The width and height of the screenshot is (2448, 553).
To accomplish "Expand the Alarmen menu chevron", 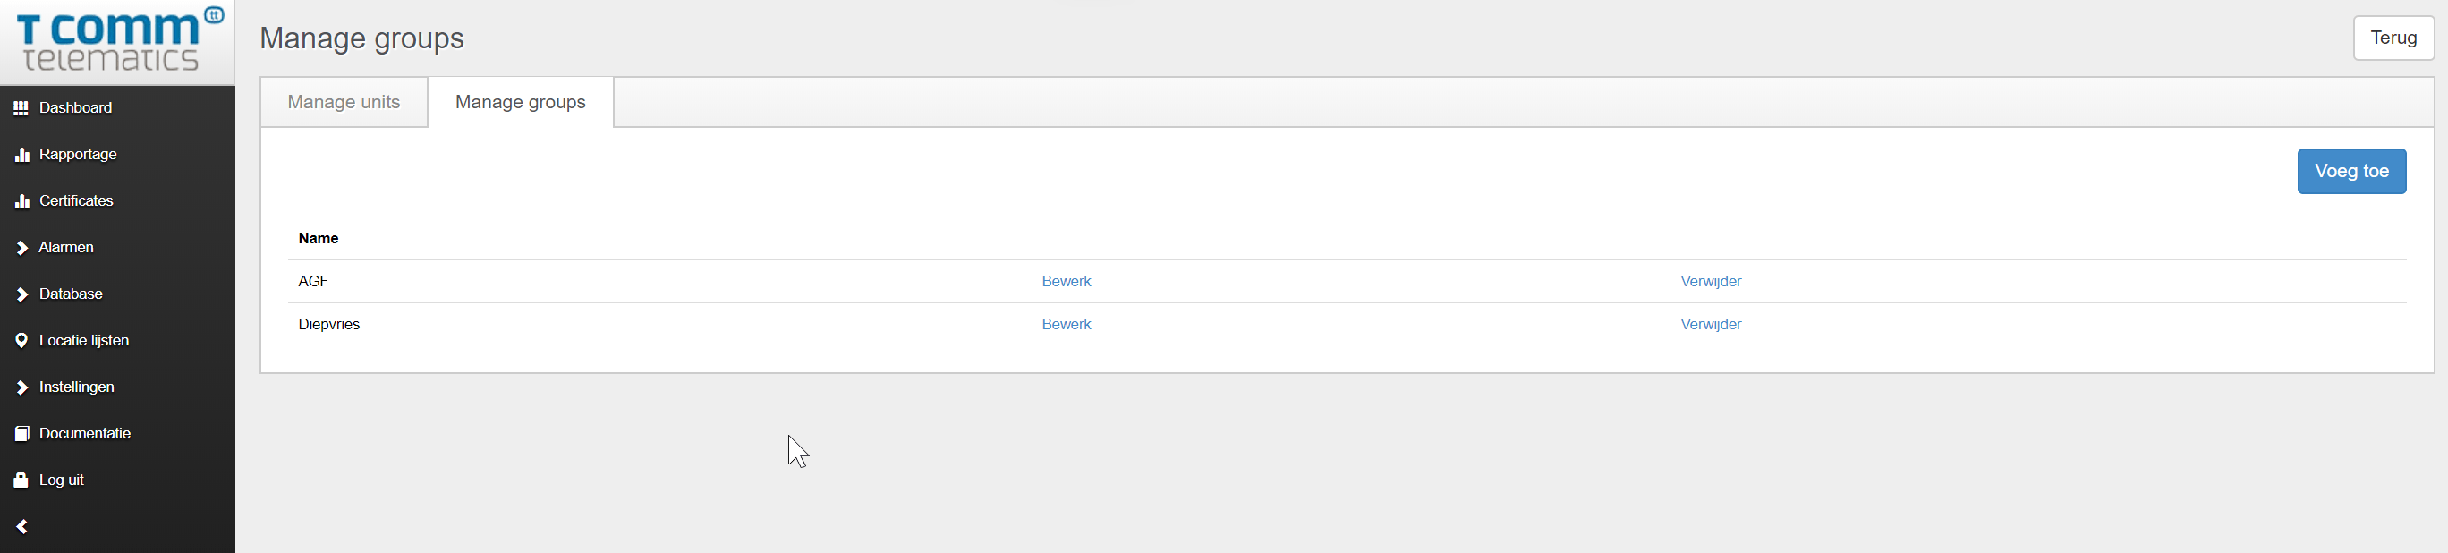I will [x=21, y=248].
